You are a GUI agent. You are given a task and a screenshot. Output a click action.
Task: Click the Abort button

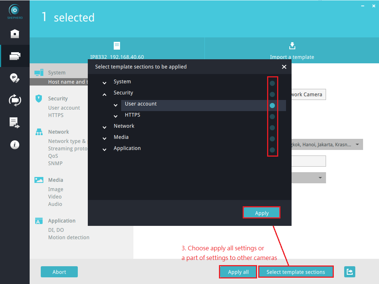[x=59, y=271]
